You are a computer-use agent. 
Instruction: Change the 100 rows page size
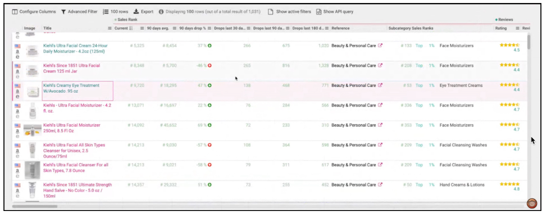pyautogui.click(x=116, y=12)
